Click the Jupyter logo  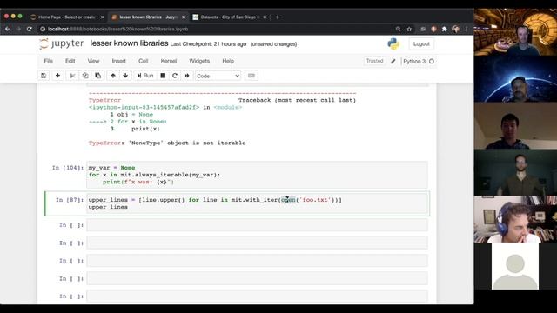click(62, 43)
